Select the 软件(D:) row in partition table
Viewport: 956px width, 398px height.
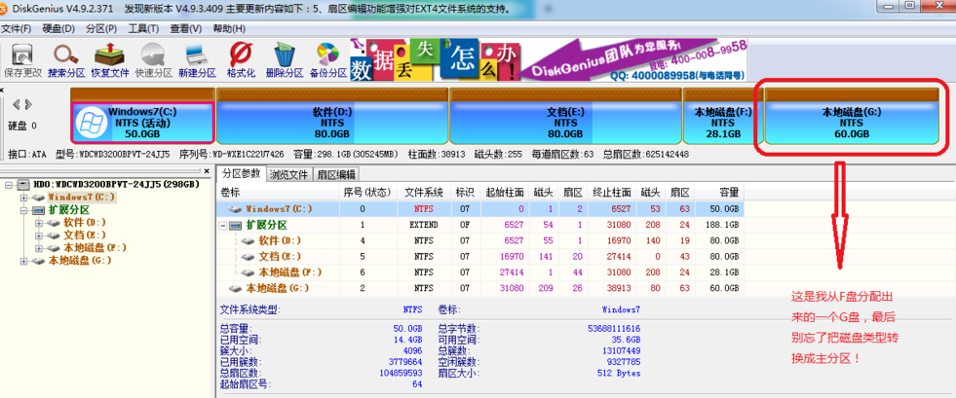[x=480, y=240]
